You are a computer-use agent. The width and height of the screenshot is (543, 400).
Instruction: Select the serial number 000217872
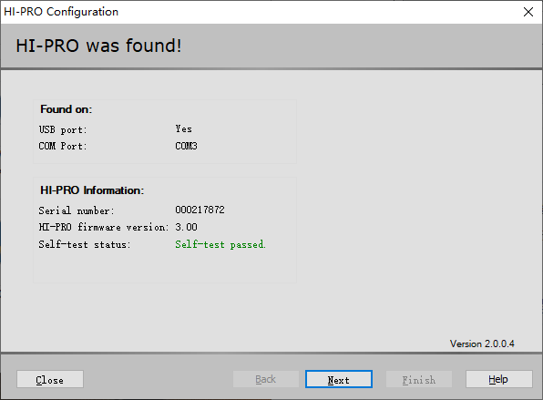click(200, 210)
